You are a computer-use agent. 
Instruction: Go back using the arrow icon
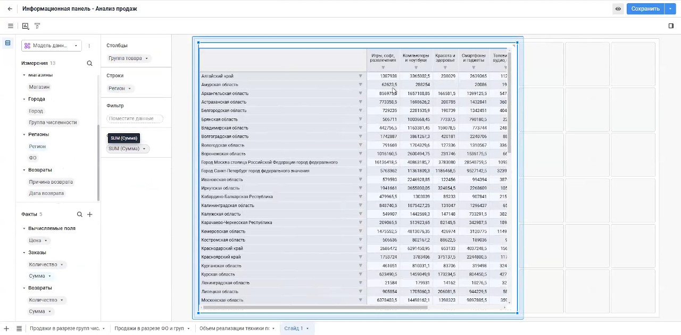point(10,8)
